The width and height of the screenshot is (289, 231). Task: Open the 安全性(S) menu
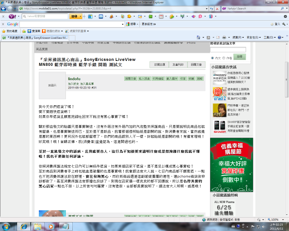click(254, 37)
